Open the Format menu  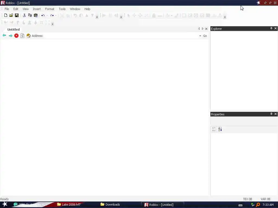(50, 9)
